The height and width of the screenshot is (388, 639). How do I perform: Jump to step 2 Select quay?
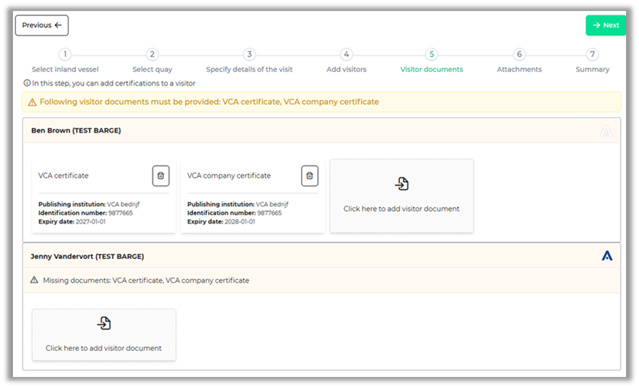tap(152, 55)
